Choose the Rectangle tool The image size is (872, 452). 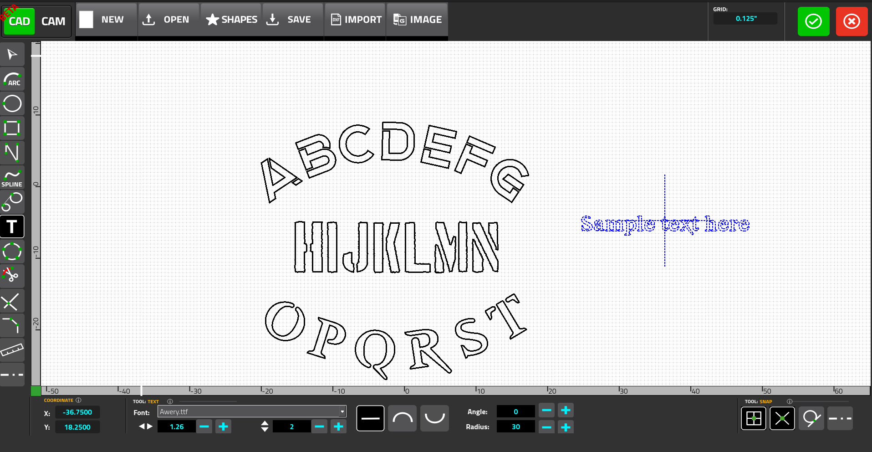tap(12, 128)
